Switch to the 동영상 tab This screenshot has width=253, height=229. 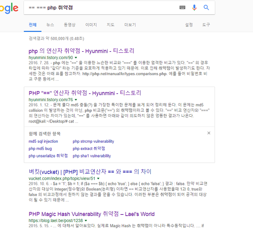pos(70,25)
